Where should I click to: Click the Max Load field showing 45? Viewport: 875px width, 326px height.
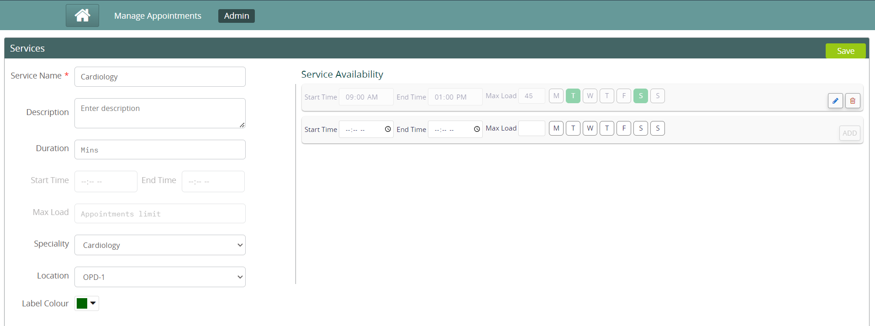pos(532,96)
